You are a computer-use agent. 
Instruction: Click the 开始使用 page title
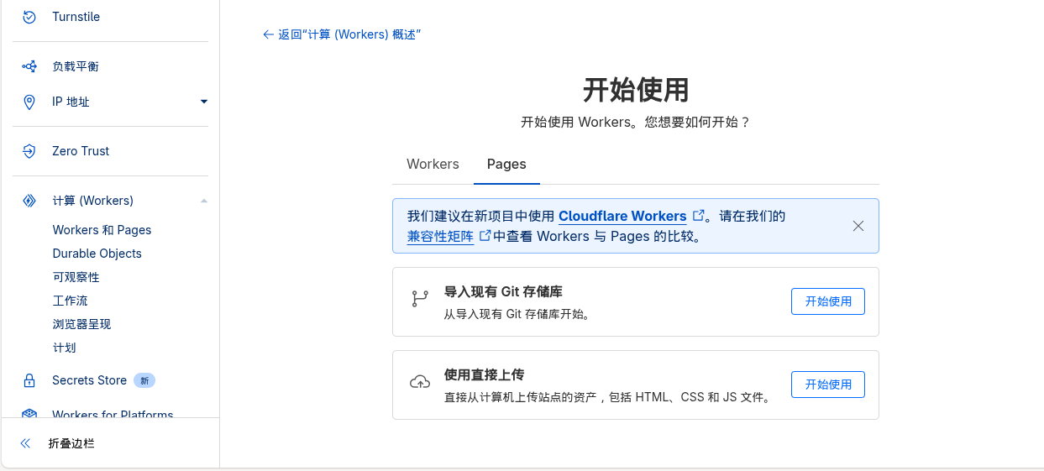[636, 89]
